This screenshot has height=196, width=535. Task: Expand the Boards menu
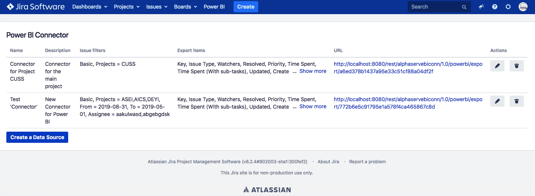(185, 7)
